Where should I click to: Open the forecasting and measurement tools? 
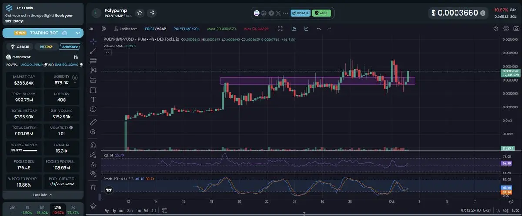tap(93, 80)
